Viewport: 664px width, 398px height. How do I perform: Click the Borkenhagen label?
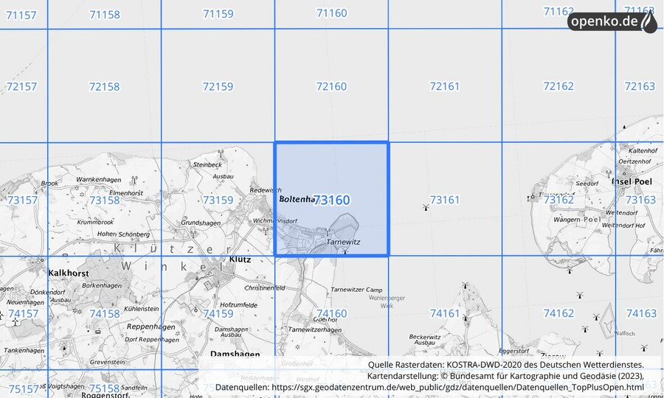pos(102,285)
